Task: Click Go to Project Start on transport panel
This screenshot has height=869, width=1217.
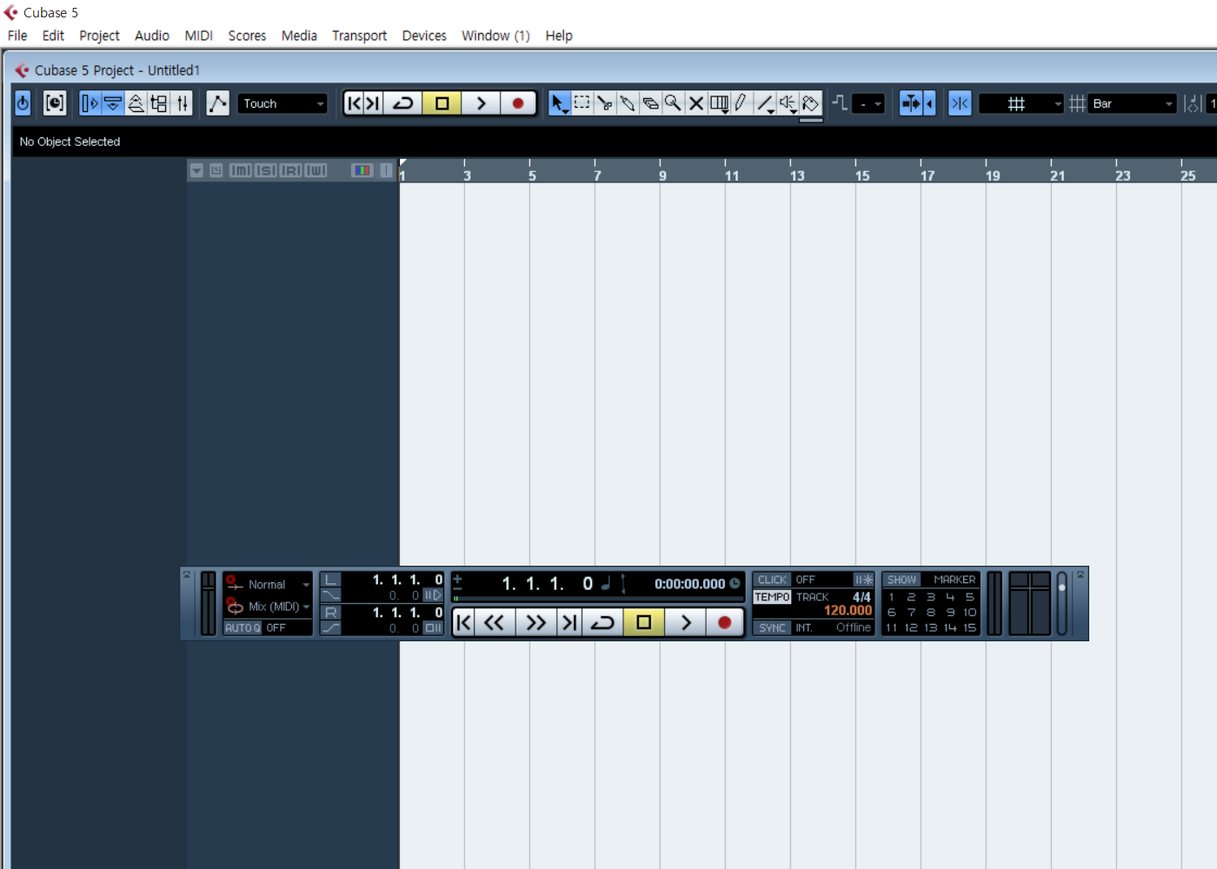Action: click(464, 622)
